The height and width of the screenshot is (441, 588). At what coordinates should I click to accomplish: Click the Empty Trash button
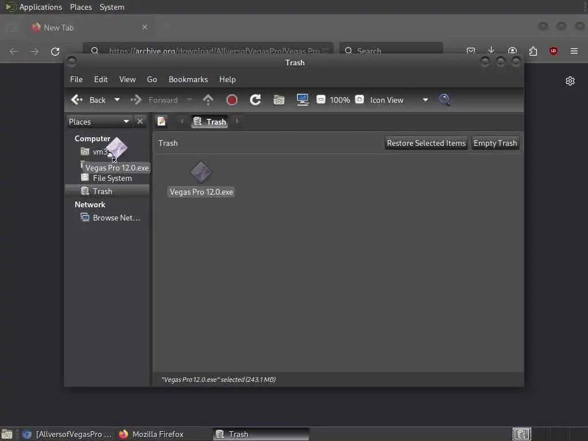495,143
